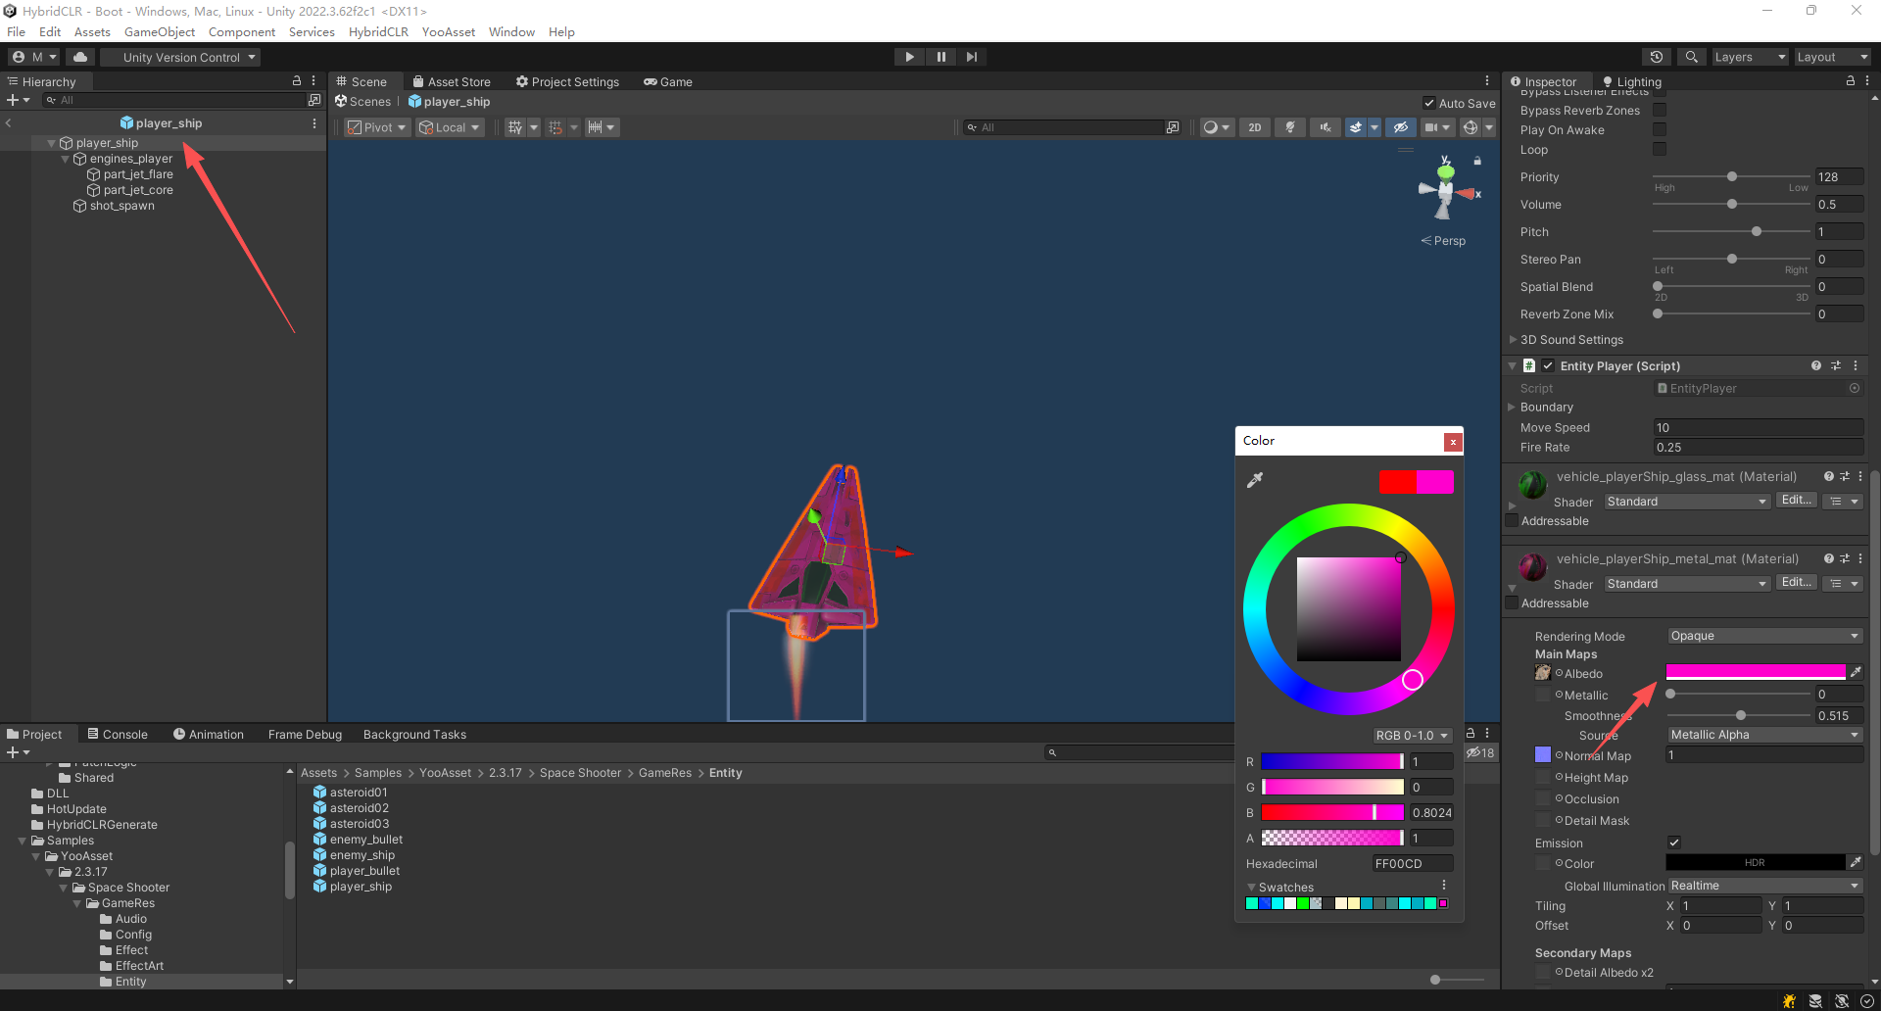Image resolution: width=1881 pixels, height=1011 pixels.
Task: Expand the 3D Sound Settings section
Action: click(x=1513, y=339)
